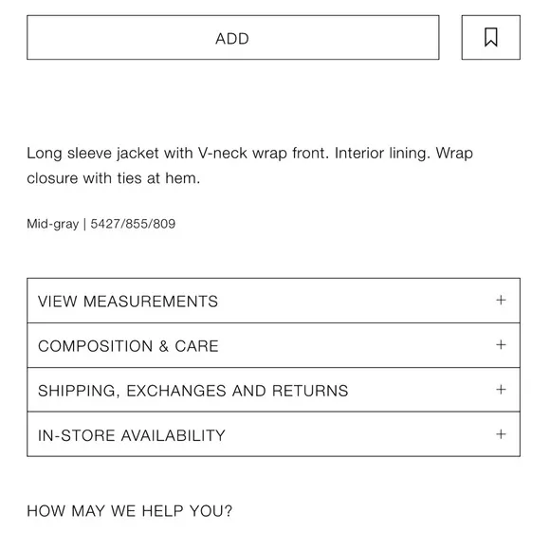This screenshot has height=550, width=550.
Task: Open the Shipping, Exchanges and Returns plus icon
Action: click(x=501, y=390)
